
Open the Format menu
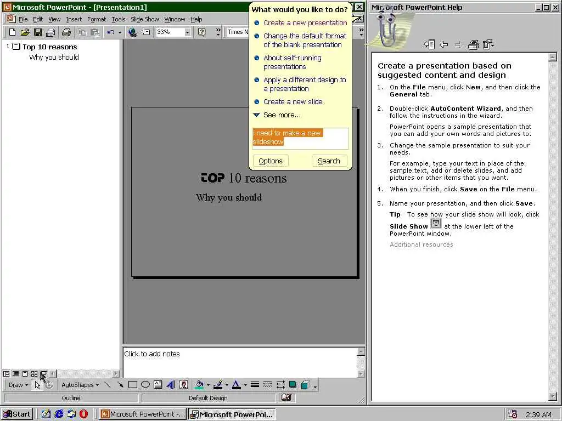tap(97, 19)
